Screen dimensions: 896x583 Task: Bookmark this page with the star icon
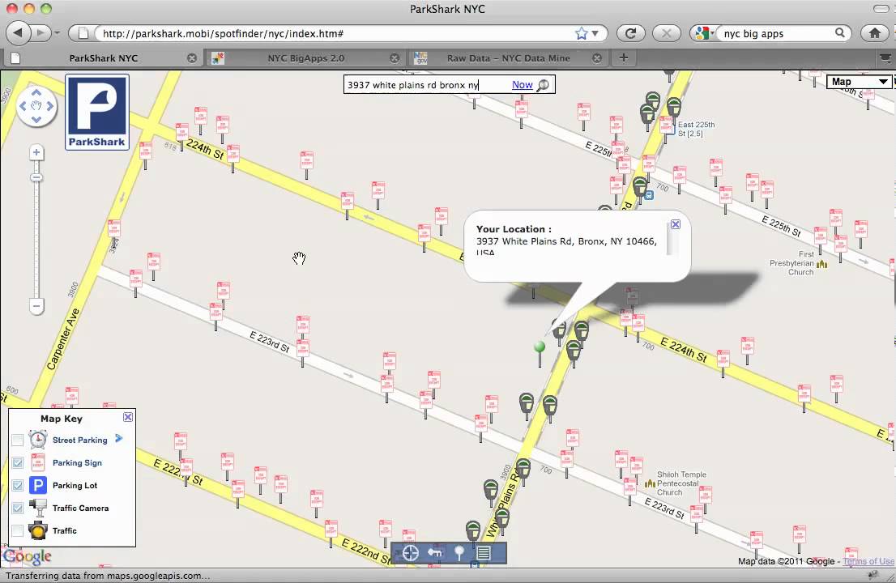pyautogui.click(x=581, y=33)
